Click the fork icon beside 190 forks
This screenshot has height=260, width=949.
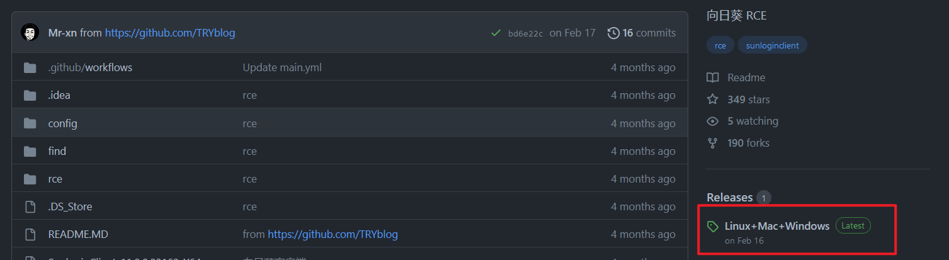pos(712,143)
